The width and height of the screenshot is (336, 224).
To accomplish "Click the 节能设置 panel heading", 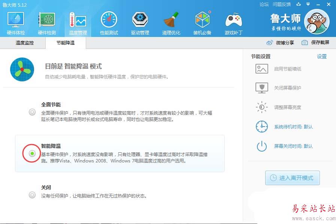I will [261, 56].
